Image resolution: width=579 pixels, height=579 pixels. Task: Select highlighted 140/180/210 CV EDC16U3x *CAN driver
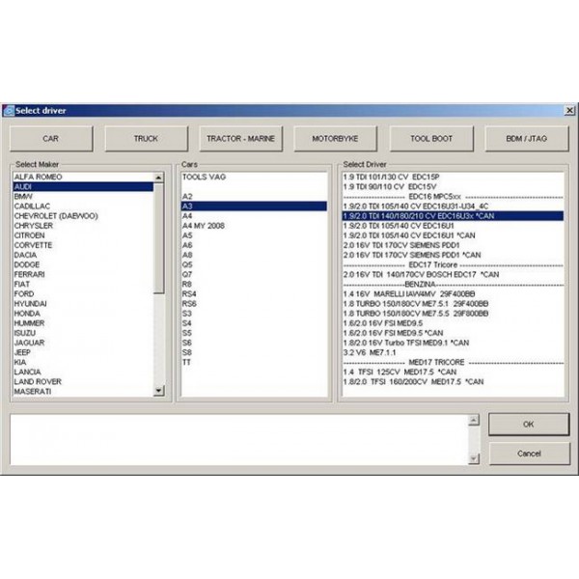[x=454, y=216]
